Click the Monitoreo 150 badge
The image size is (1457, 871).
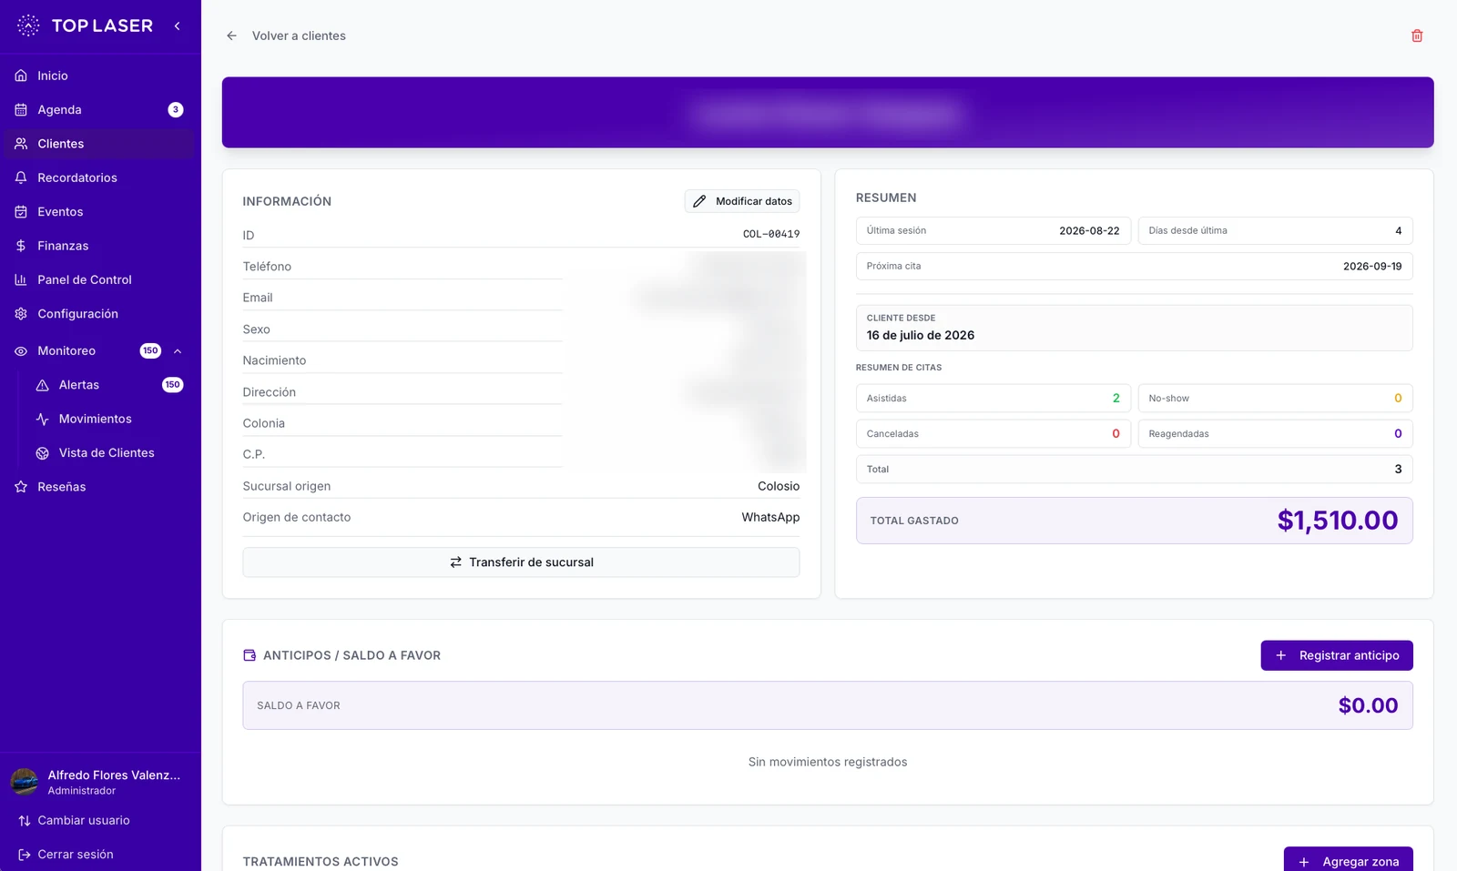click(150, 351)
